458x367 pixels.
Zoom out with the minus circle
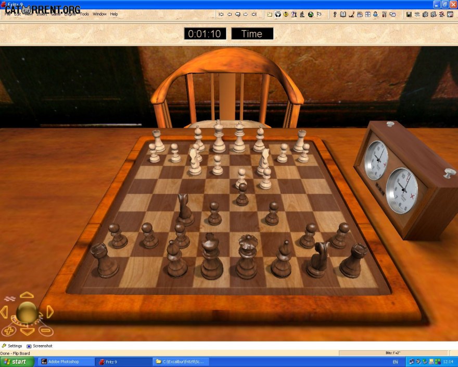point(46,331)
